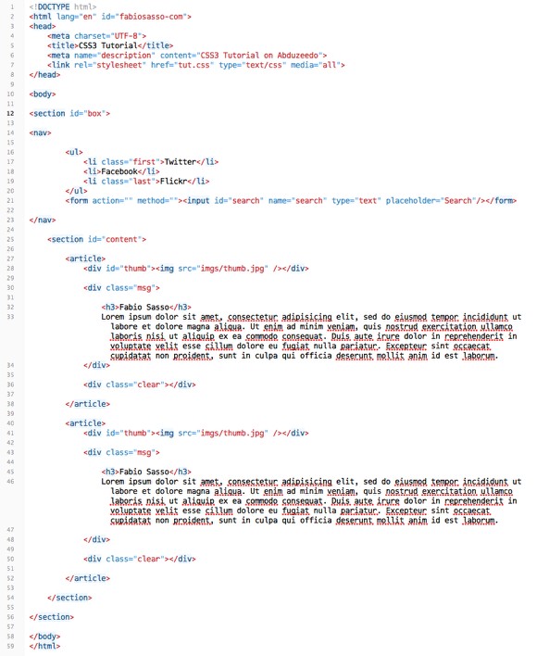Image resolution: width=537 pixels, height=656 pixels.
Task: Click the closing body tag
Action: (44, 637)
